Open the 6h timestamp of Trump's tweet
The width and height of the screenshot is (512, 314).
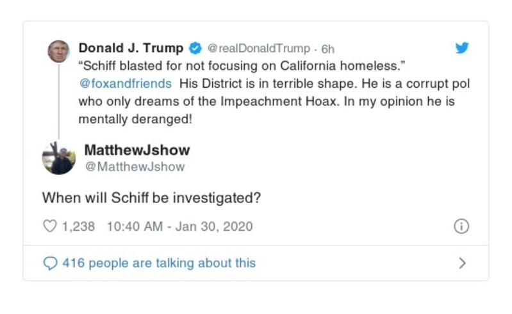click(x=327, y=49)
